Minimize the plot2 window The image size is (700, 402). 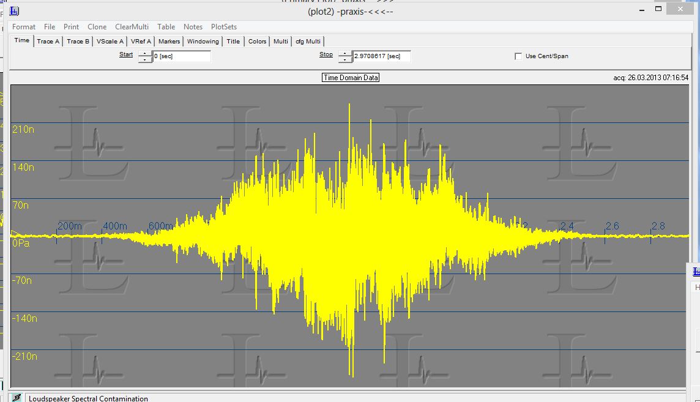coord(641,9)
